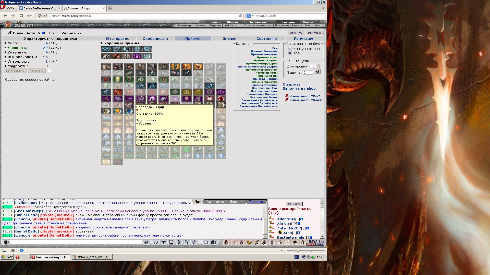
Task: Toggle Opera panels button in status bar
Action: (4, 250)
